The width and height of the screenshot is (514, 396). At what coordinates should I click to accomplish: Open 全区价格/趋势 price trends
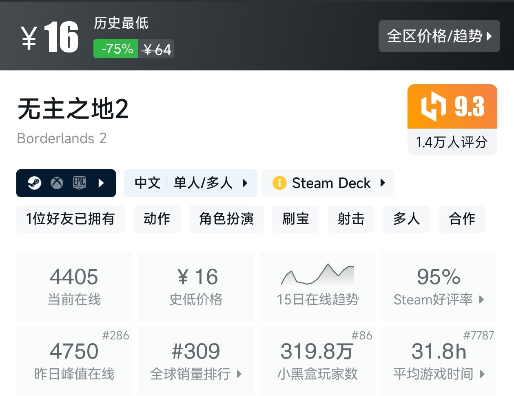439,36
